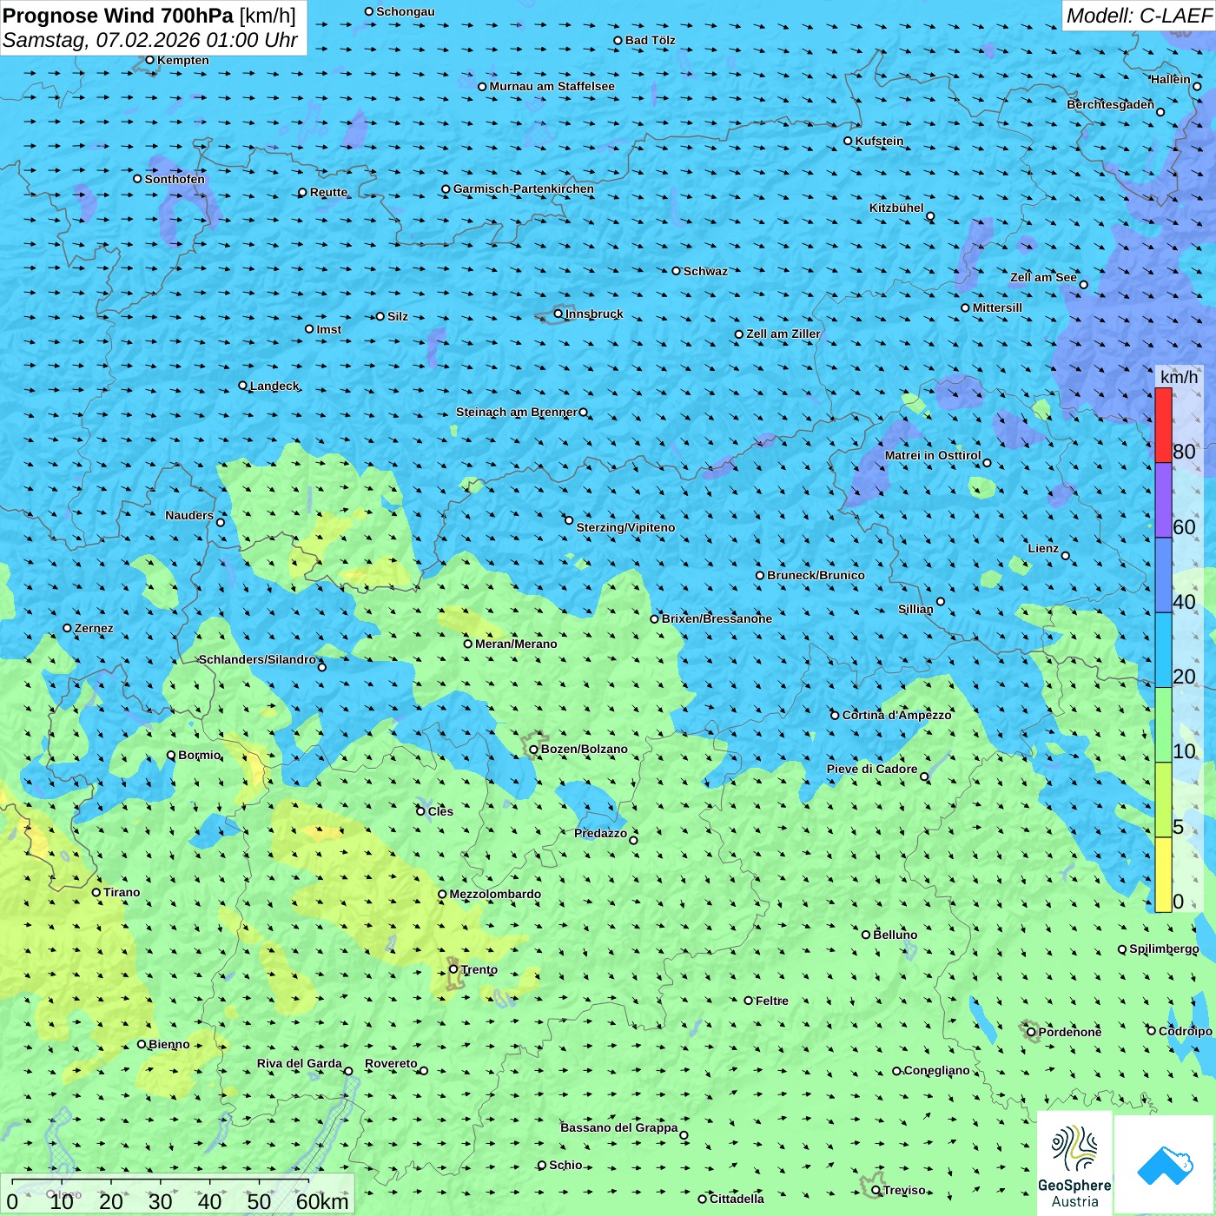Click the Brixen/Bressanone label
1216x1216 pixels.
717,618
